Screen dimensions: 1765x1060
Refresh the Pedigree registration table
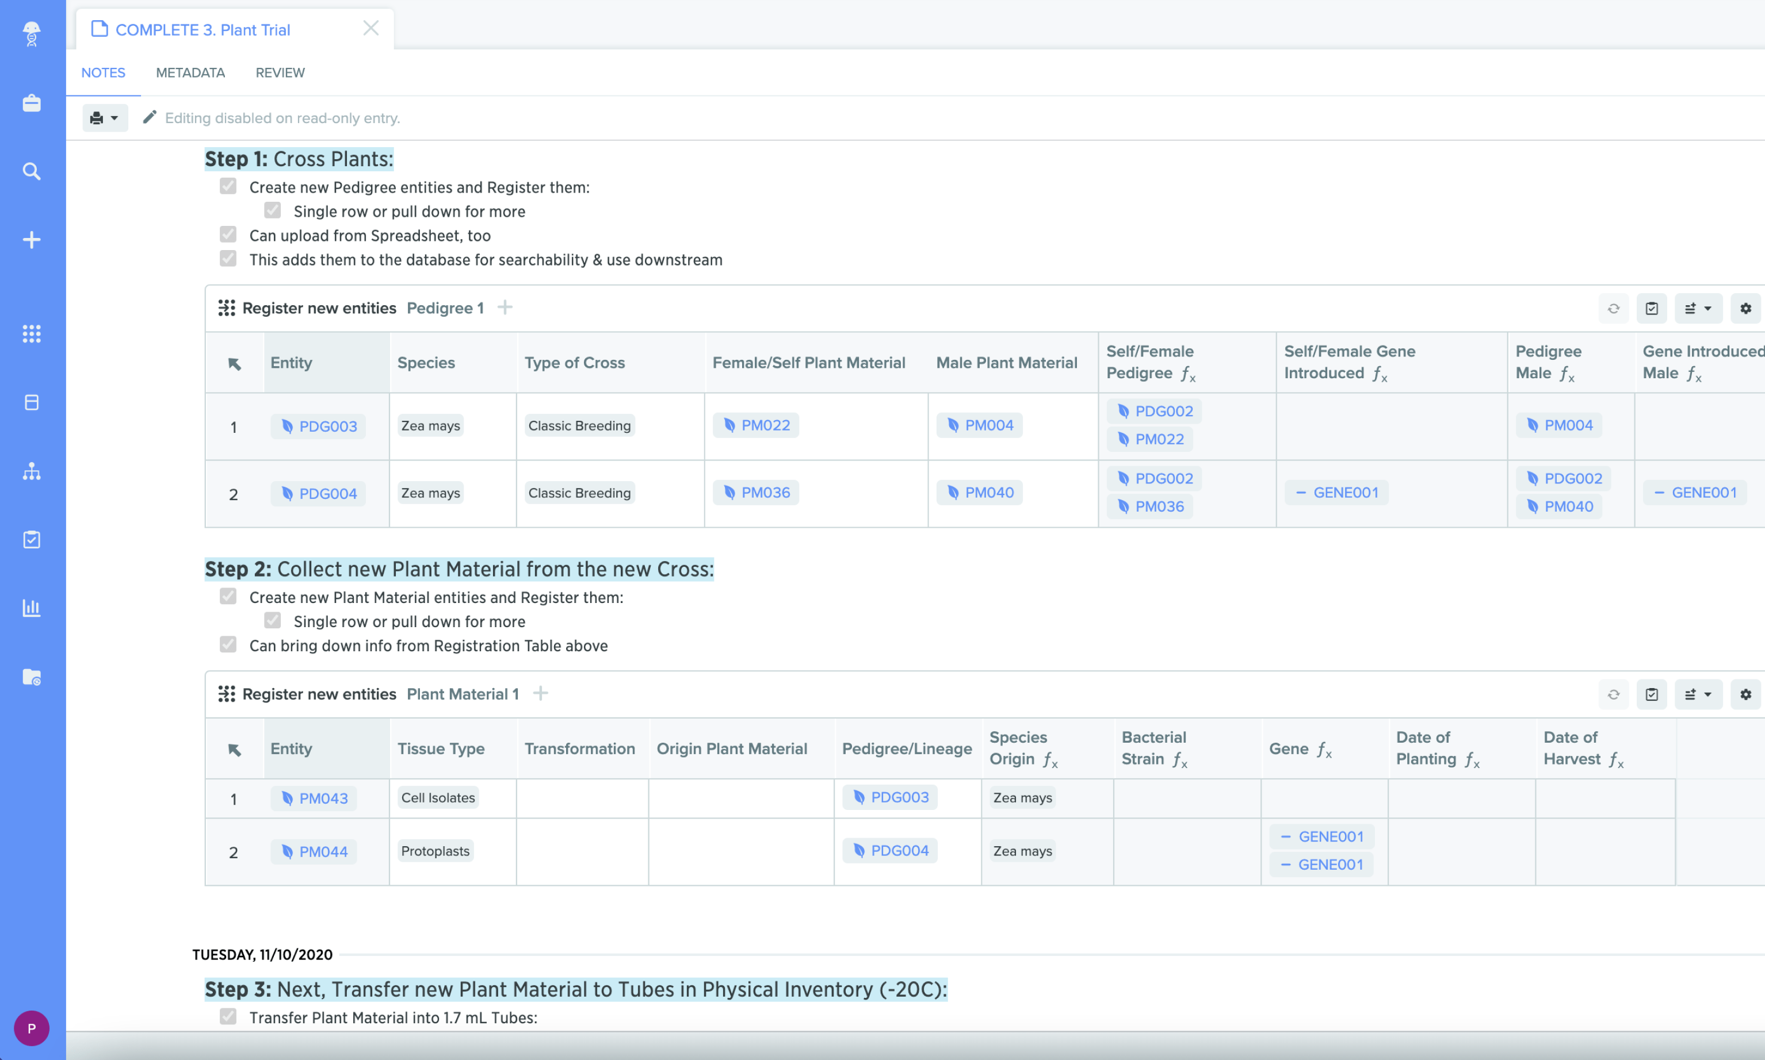[1614, 309]
